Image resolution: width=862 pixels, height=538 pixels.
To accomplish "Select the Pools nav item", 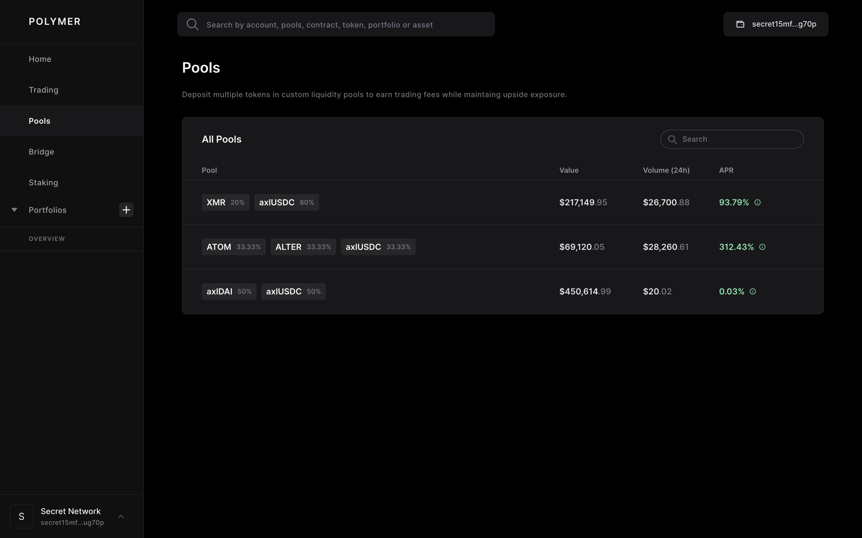I will click(x=40, y=121).
